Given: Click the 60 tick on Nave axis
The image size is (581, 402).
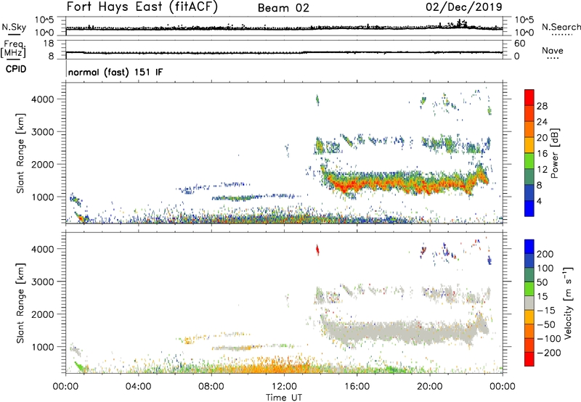Looking at the screenshot, I should pyautogui.click(x=519, y=44).
